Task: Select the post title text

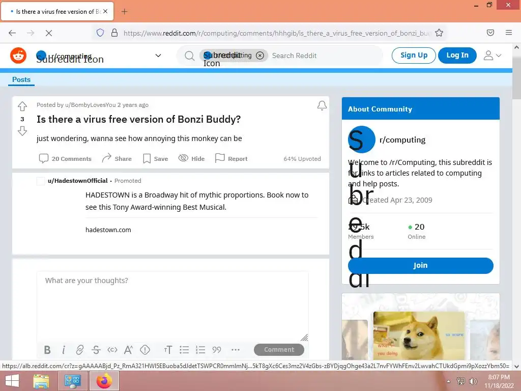Action: pyautogui.click(x=138, y=119)
